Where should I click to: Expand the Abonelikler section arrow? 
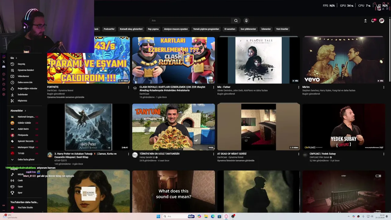[25, 111]
